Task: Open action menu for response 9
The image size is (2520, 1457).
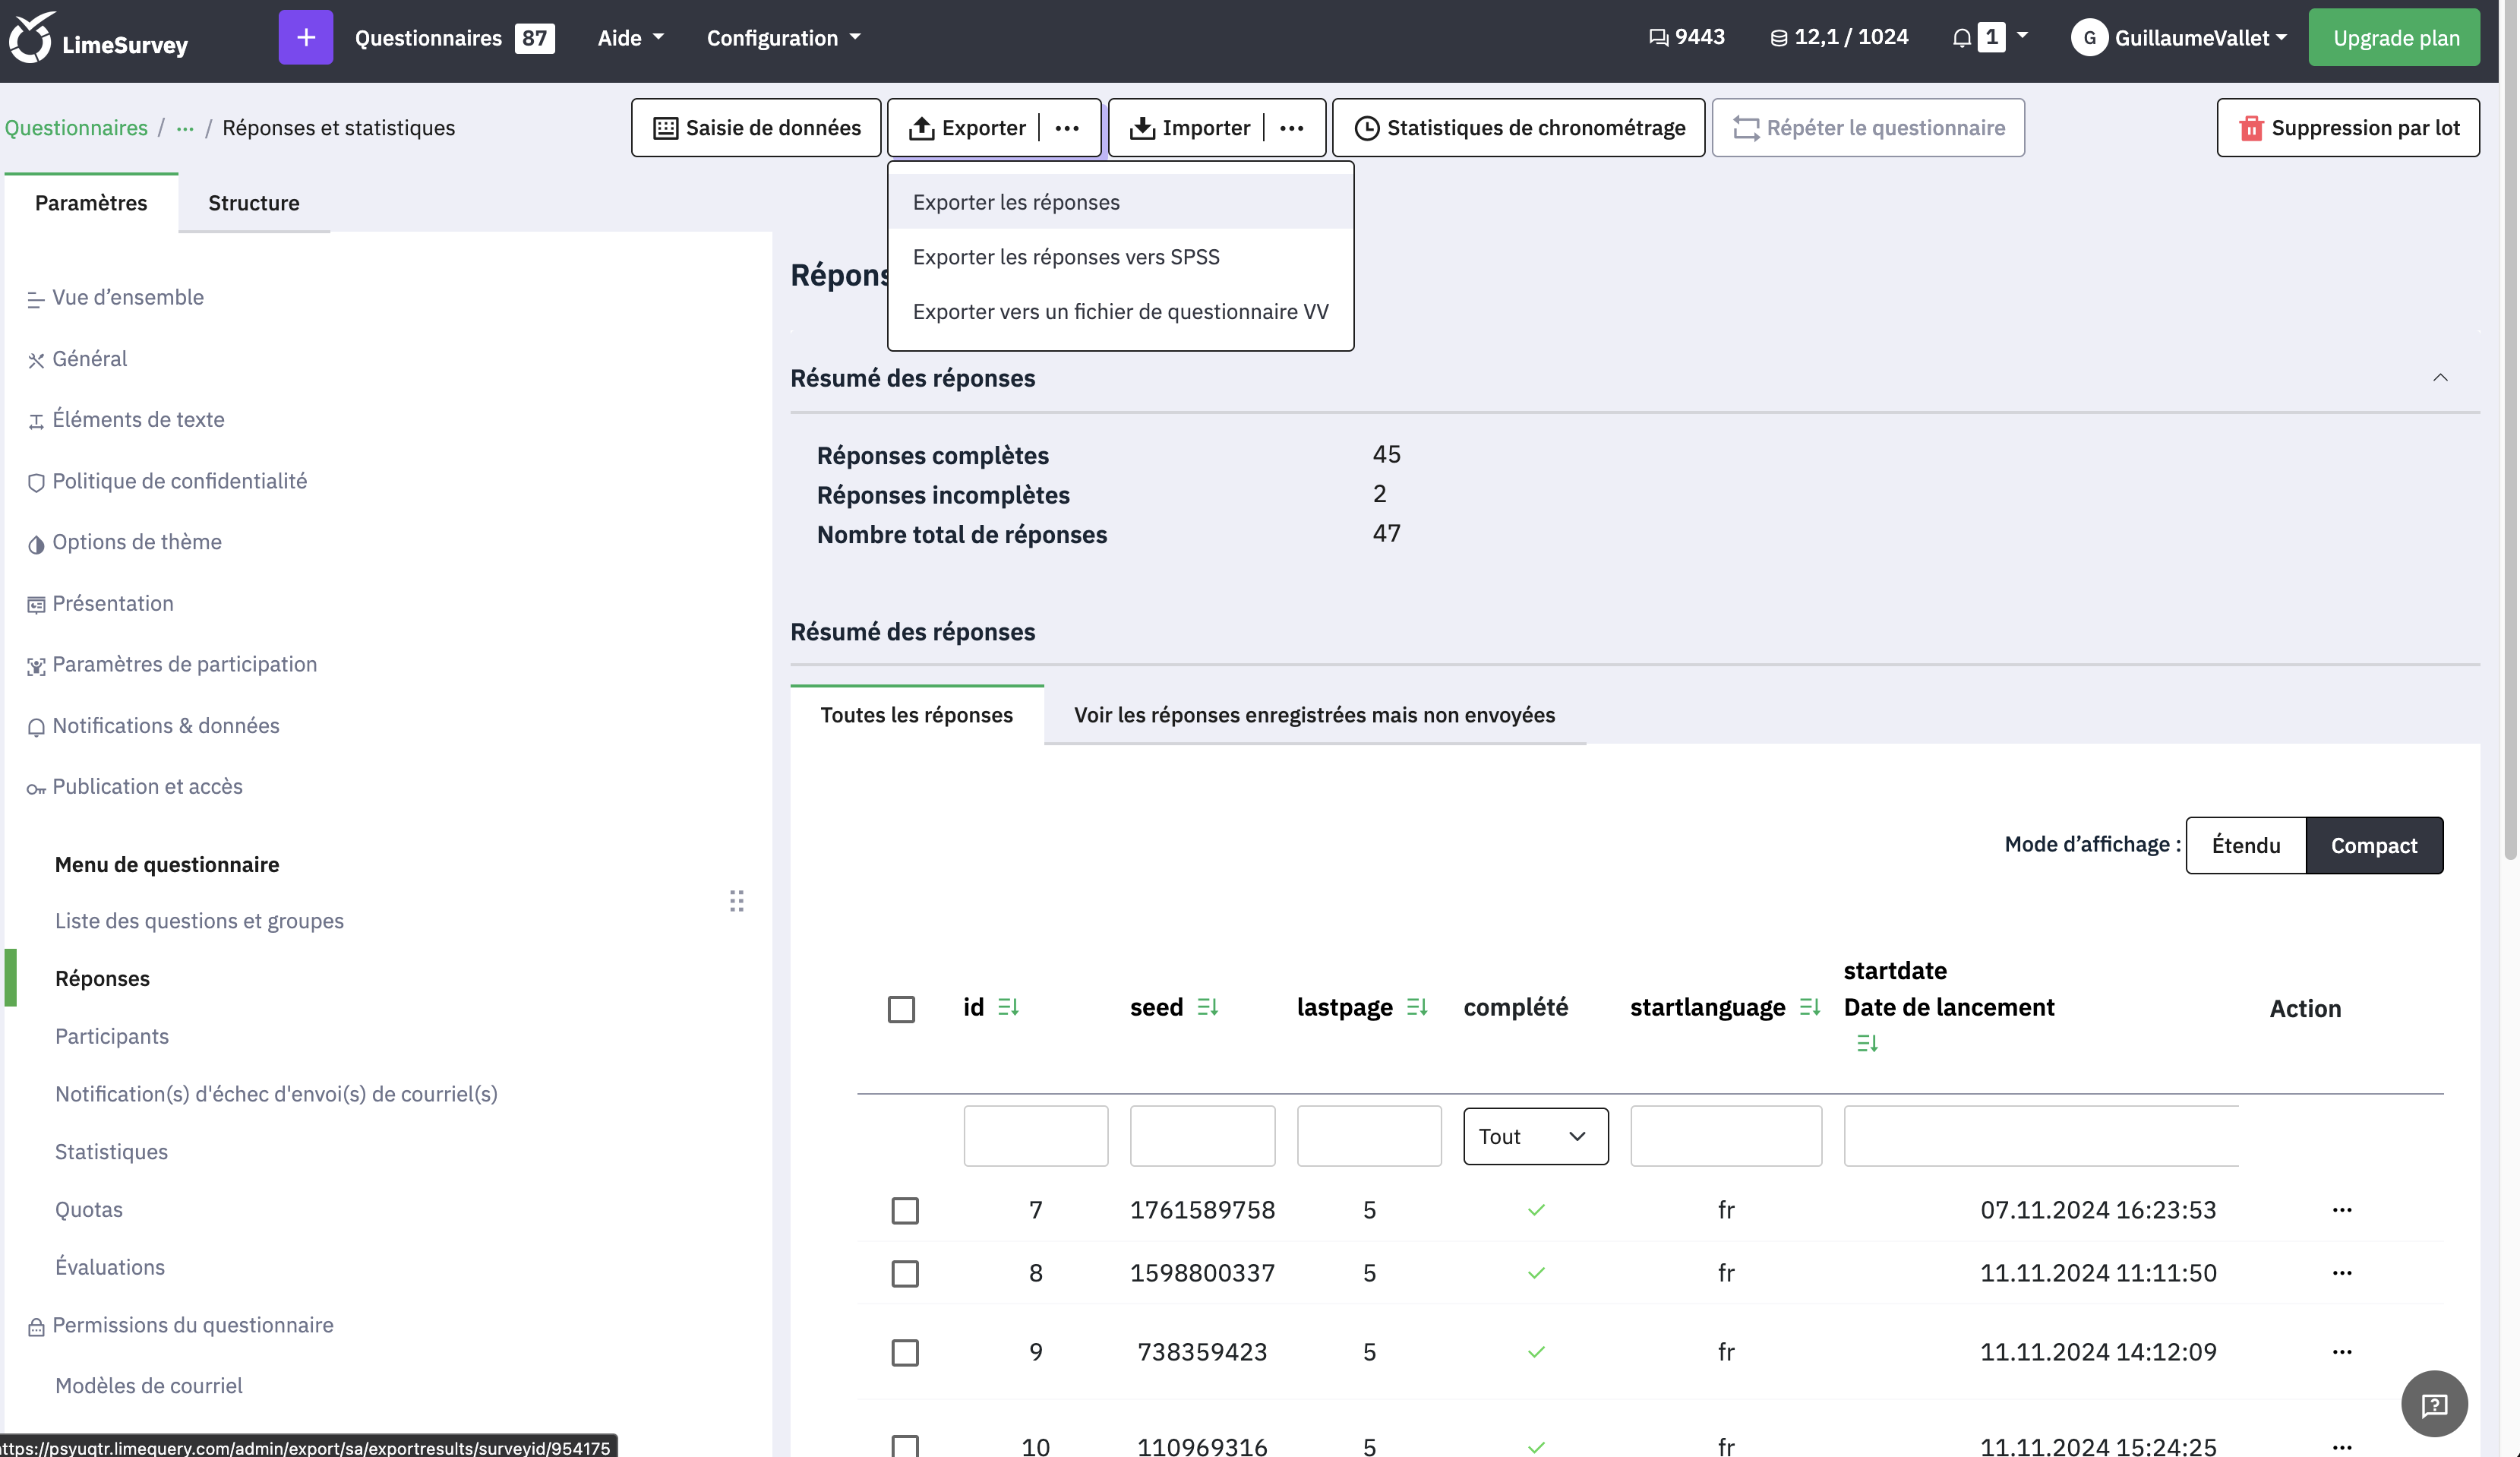Action: (x=2342, y=1352)
